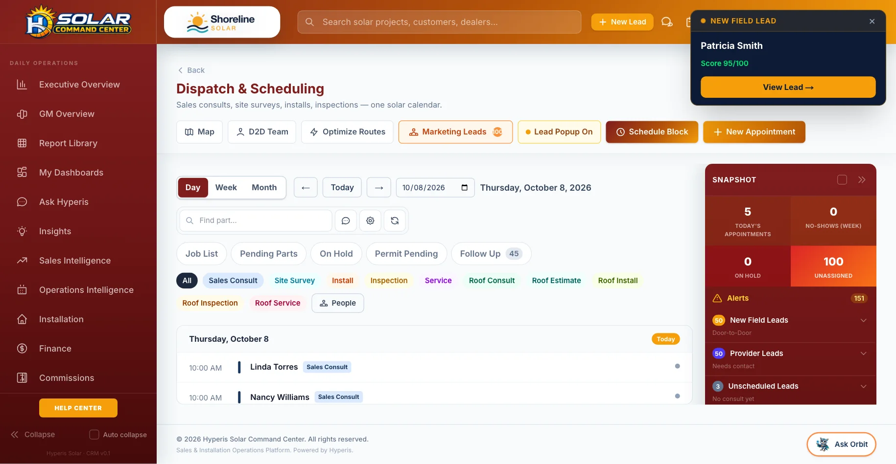Collapse the Snapshot panel with double chevron
This screenshot has width=896, height=464.
click(x=862, y=179)
